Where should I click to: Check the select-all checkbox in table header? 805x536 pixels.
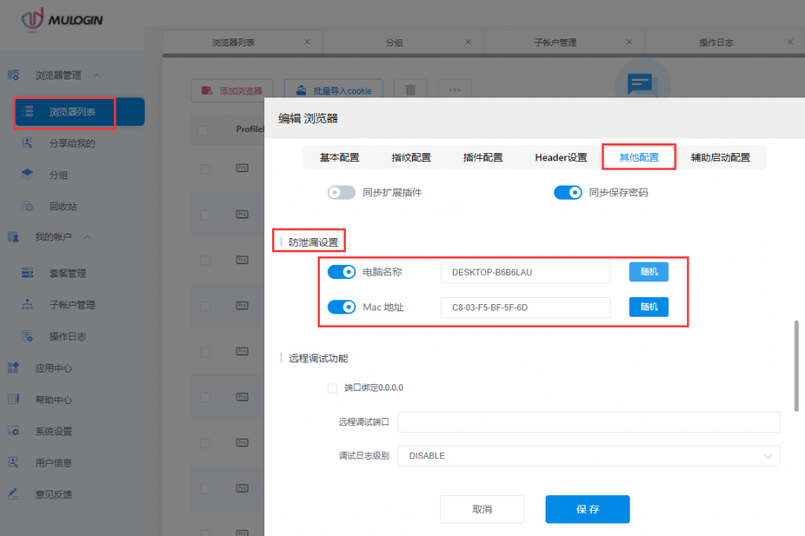tap(203, 130)
